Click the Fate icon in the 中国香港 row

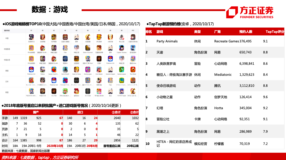click(x=65, y=48)
